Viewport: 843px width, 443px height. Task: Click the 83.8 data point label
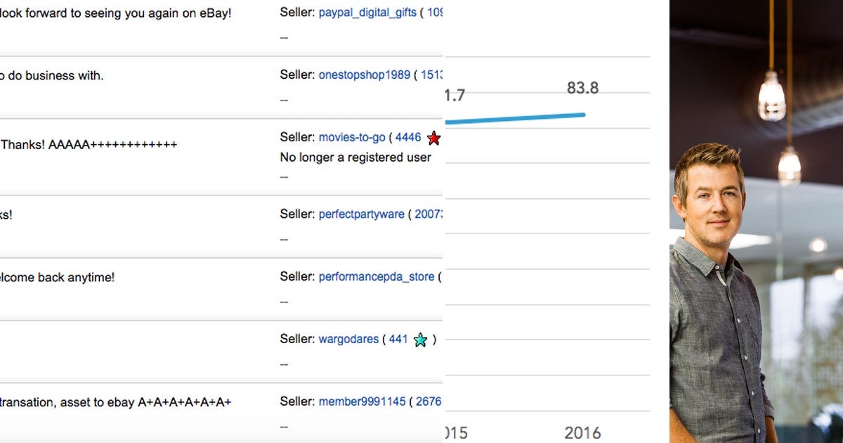click(x=583, y=88)
